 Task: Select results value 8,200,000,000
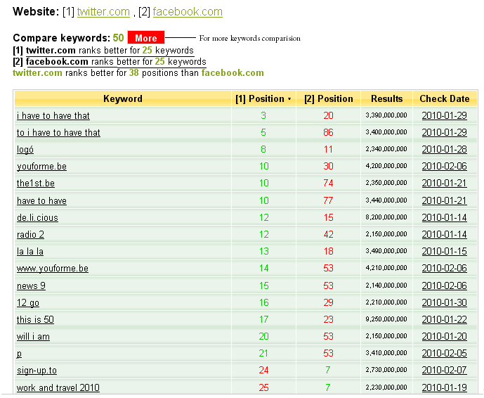[386, 217]
